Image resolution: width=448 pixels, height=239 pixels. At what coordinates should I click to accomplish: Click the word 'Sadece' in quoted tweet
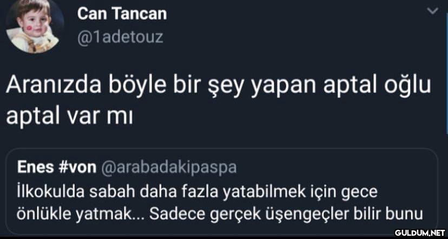click(x=172, y=214)
